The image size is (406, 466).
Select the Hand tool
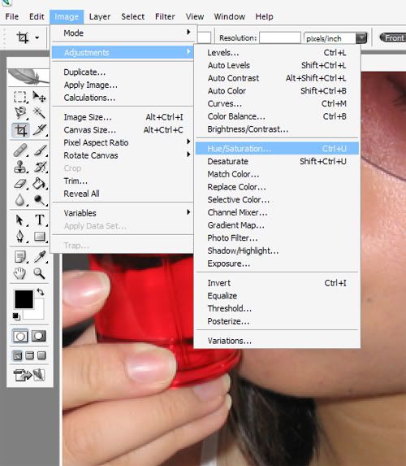pos(19,273)
